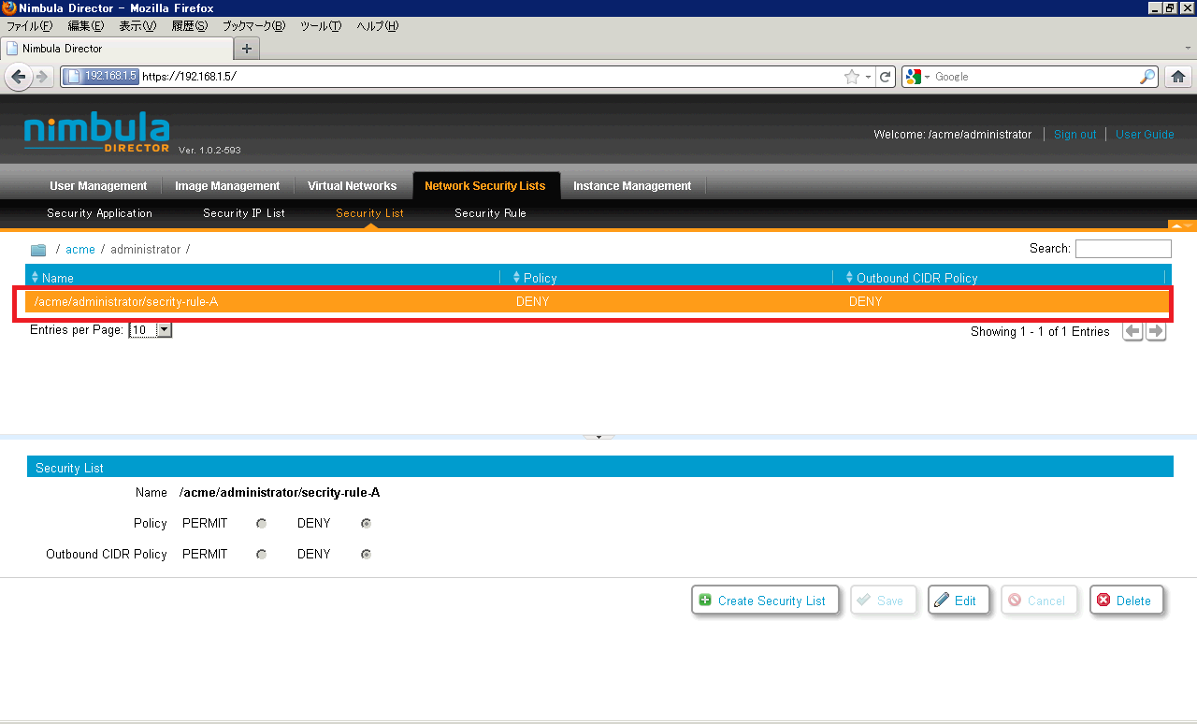The image size is (1197, 724).
Task: Open address bar history dropdown arrow
Action: pyautogui.click(x=868, y=77)
